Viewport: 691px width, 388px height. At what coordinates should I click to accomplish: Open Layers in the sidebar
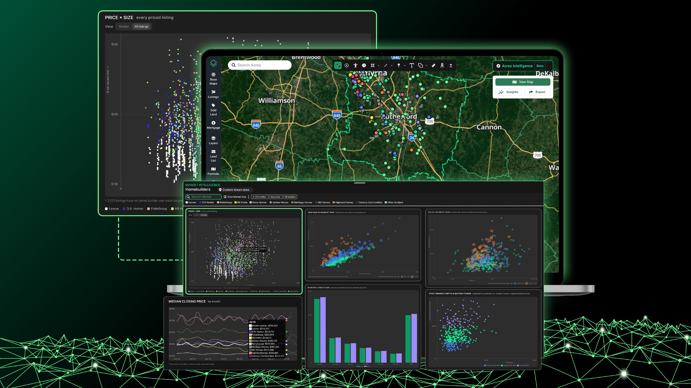point(213,140)
